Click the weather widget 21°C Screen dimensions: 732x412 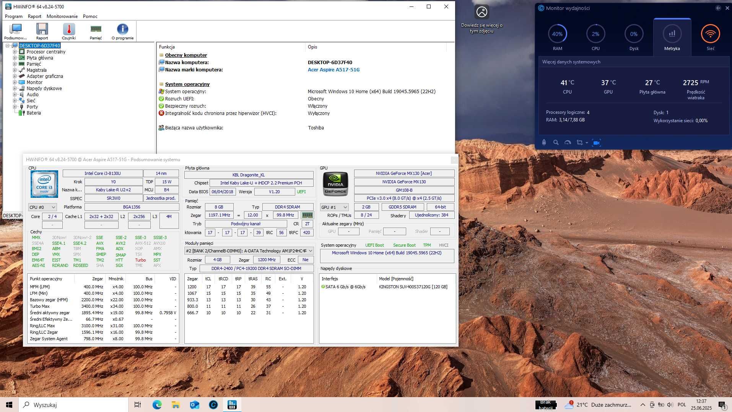pyautogui.click(x=598, y=405)
